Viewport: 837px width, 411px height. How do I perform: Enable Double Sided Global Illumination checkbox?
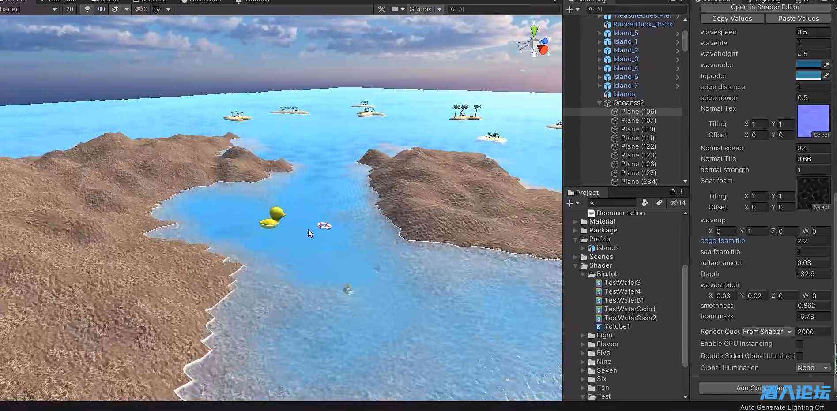pyautogui.click(x=799, y=356)
